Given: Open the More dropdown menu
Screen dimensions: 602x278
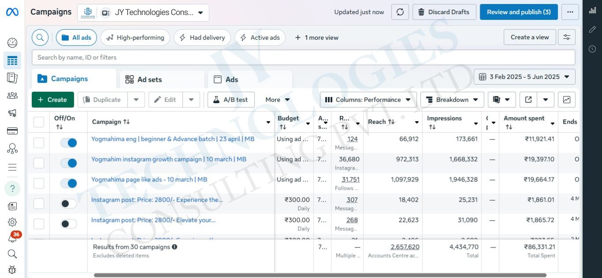Looking at the screenshot, I should tap(278, 100).
